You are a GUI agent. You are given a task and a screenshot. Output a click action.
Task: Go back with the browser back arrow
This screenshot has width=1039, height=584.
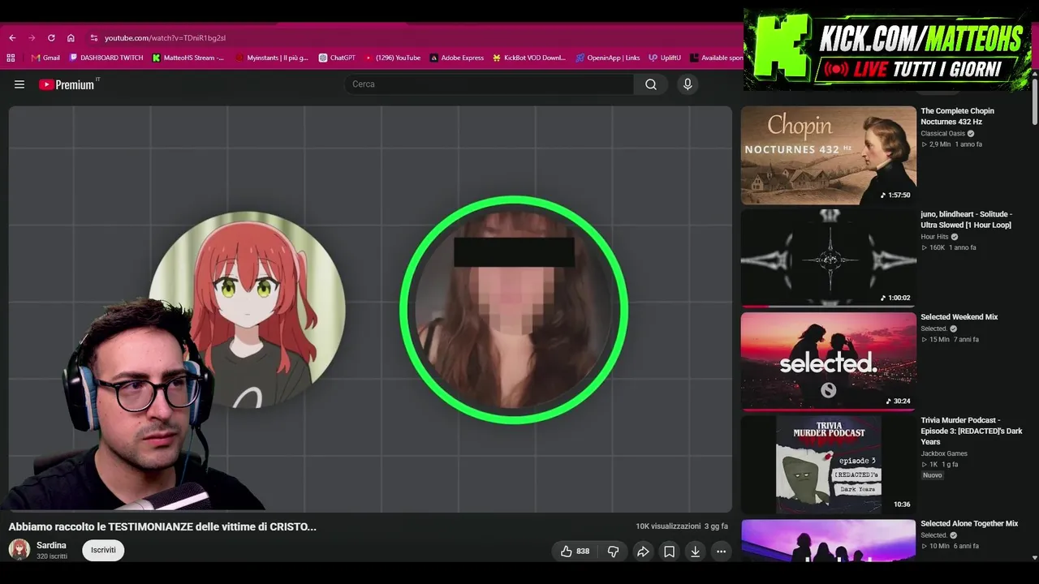[x=12, y=38]
